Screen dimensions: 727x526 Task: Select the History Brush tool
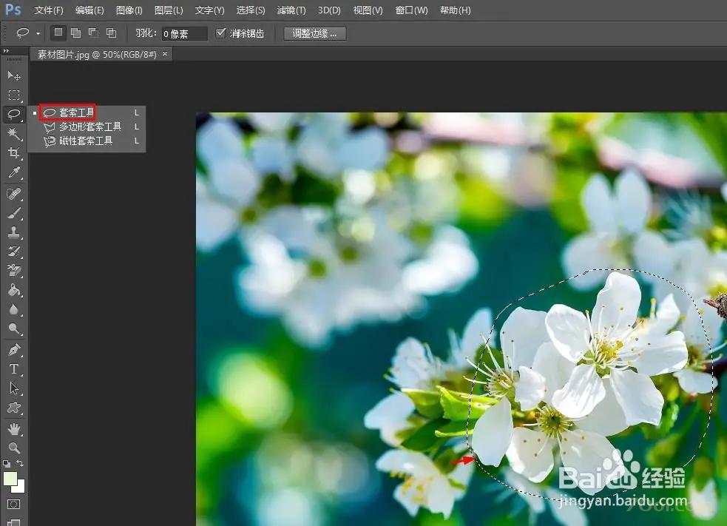pyautogui.click(x=14, y=252)
